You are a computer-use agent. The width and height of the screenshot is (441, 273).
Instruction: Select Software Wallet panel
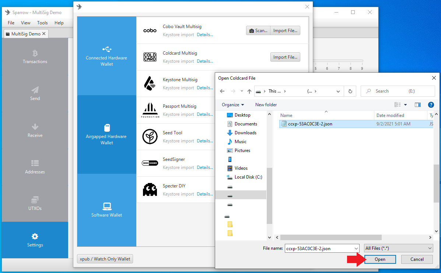point(106,210)
